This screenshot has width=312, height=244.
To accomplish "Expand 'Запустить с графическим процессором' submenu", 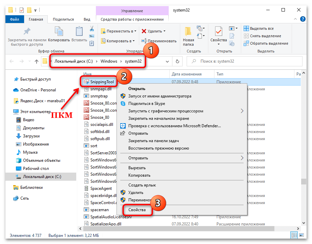I will pos(242,111).
